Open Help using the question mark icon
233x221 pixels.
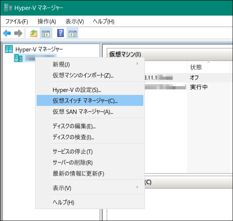click(x=61, y=33)
